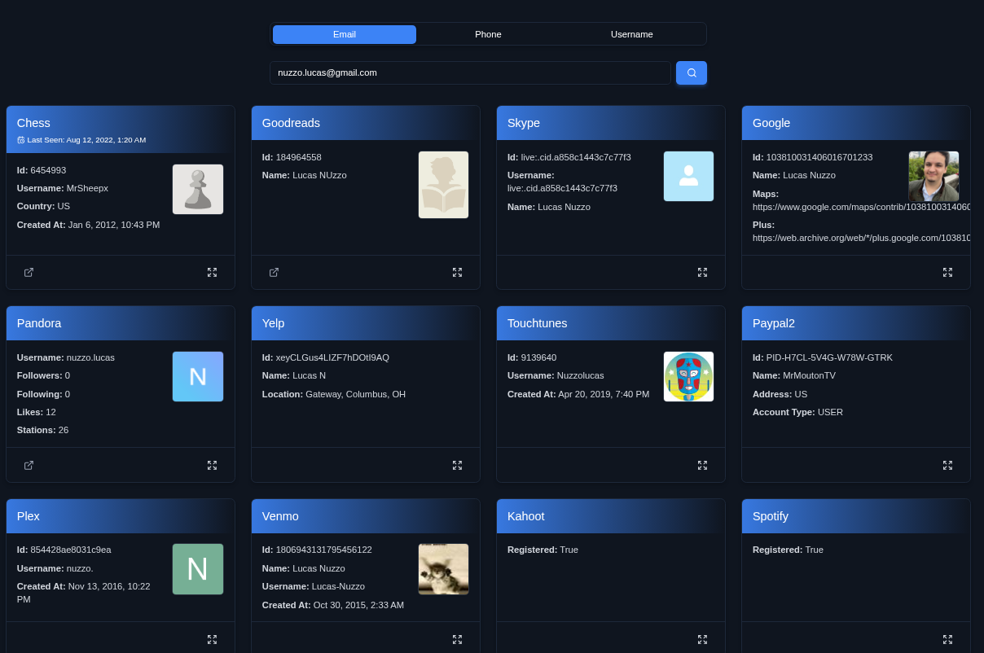View the Touchtunes mask avatar
The image size is (984, 653).
pos(689,377)
